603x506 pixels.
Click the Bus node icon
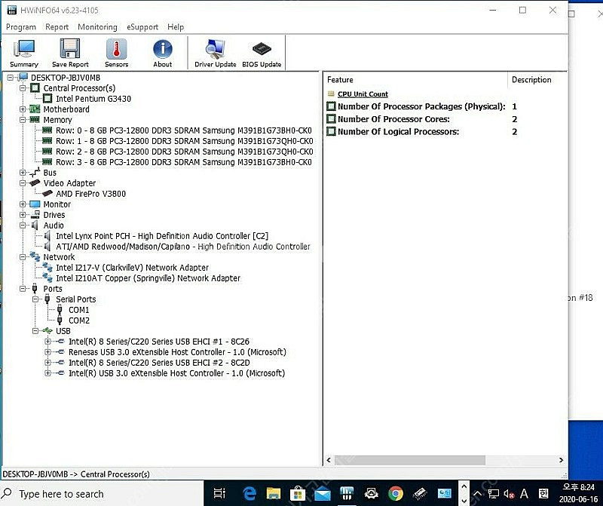click(x=35, y=173)
